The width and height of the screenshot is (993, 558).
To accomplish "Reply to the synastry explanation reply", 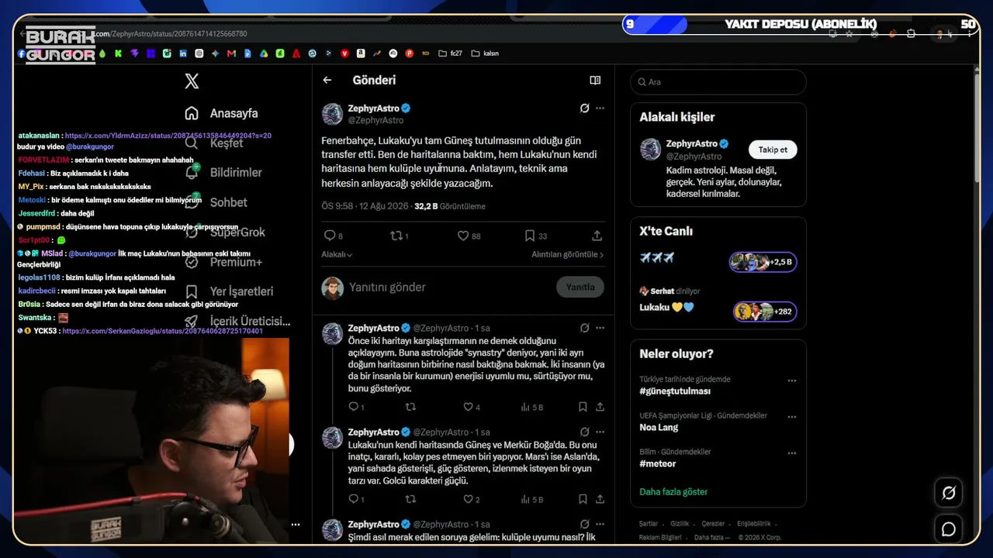I will pyautogui.click(x=356, y=407).
